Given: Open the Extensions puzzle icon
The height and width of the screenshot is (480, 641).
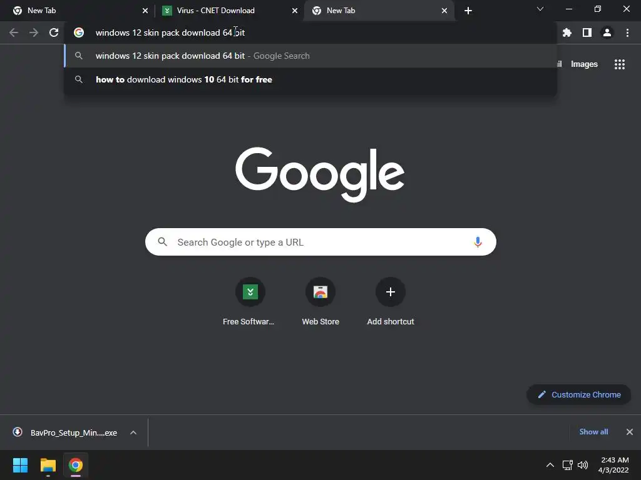Looking at the screenshot, I should click(567, 32).
